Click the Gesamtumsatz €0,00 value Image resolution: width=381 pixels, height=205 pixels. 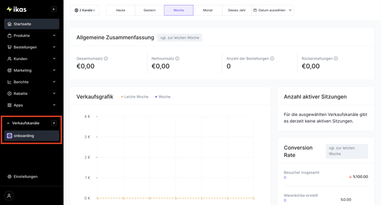tap(85, 66)
